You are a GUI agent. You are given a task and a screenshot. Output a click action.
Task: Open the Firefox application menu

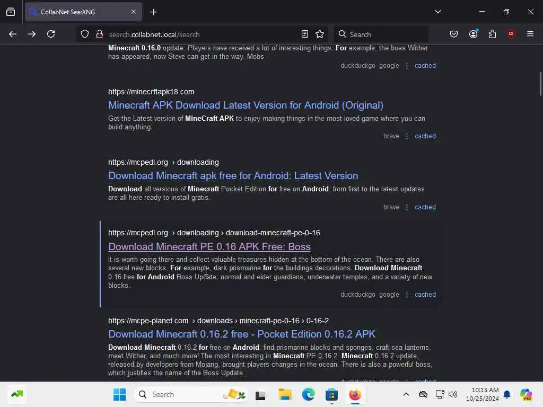point(530,34)
